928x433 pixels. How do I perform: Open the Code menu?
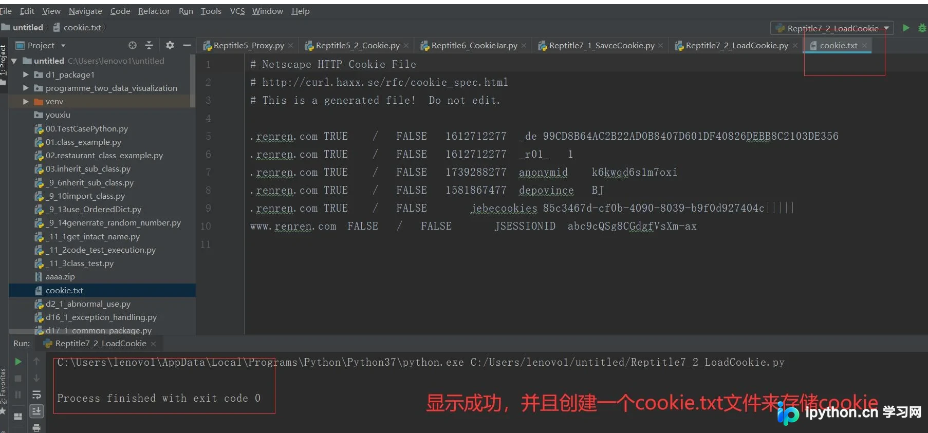pyautogui.click(x=120, y=11)
